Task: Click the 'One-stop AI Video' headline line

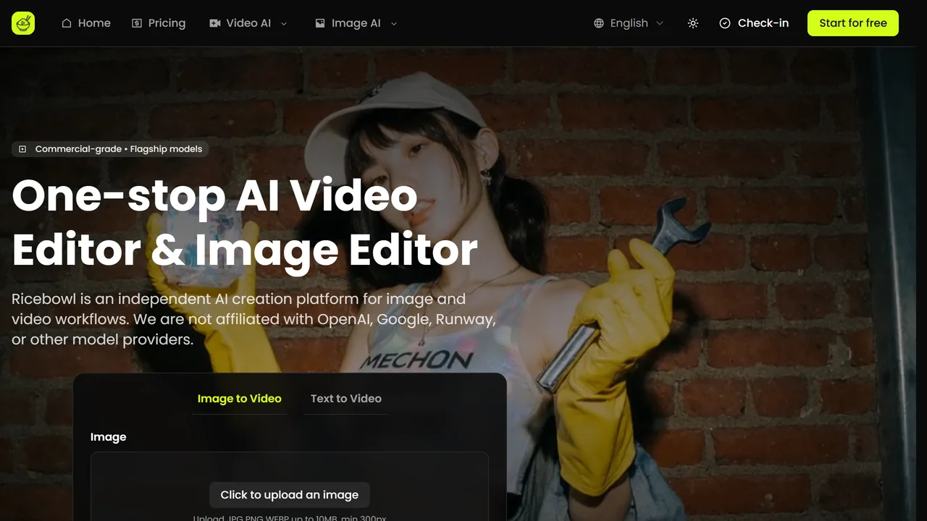Action: point(215,195)
